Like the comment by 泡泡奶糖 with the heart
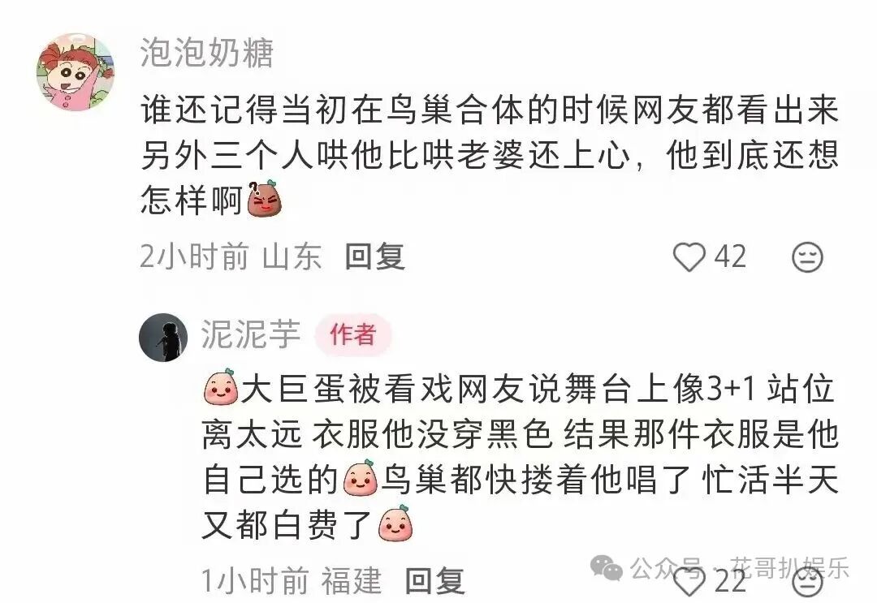The height and width of the screenshot is (603, 877). 689,257
